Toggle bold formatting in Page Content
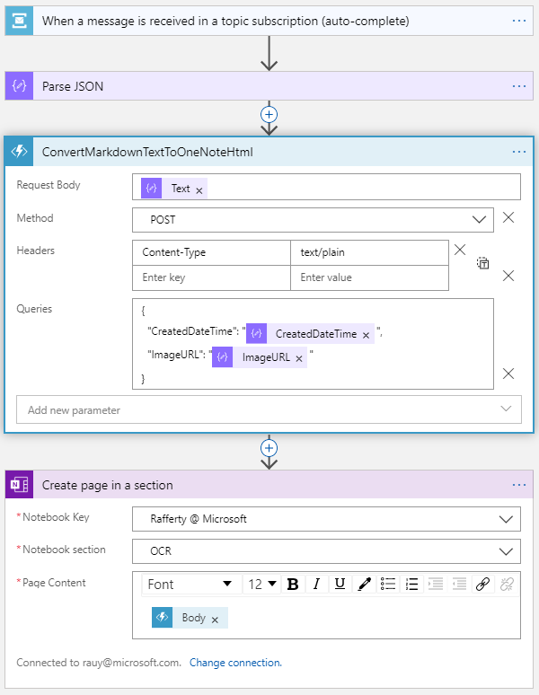The image size is (539, 695). point(293,584)
